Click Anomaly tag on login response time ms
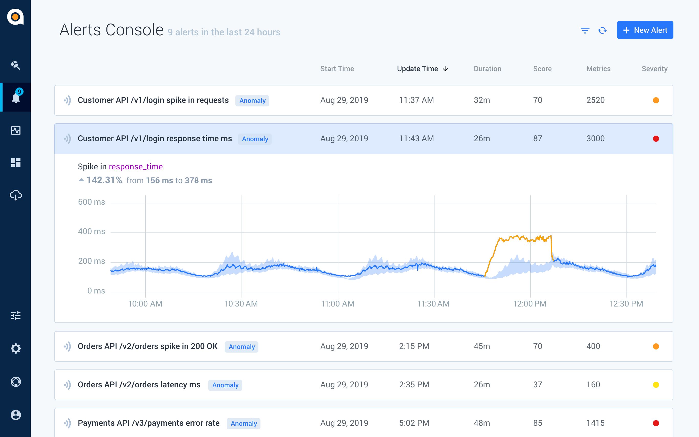 tap(255, 139)
